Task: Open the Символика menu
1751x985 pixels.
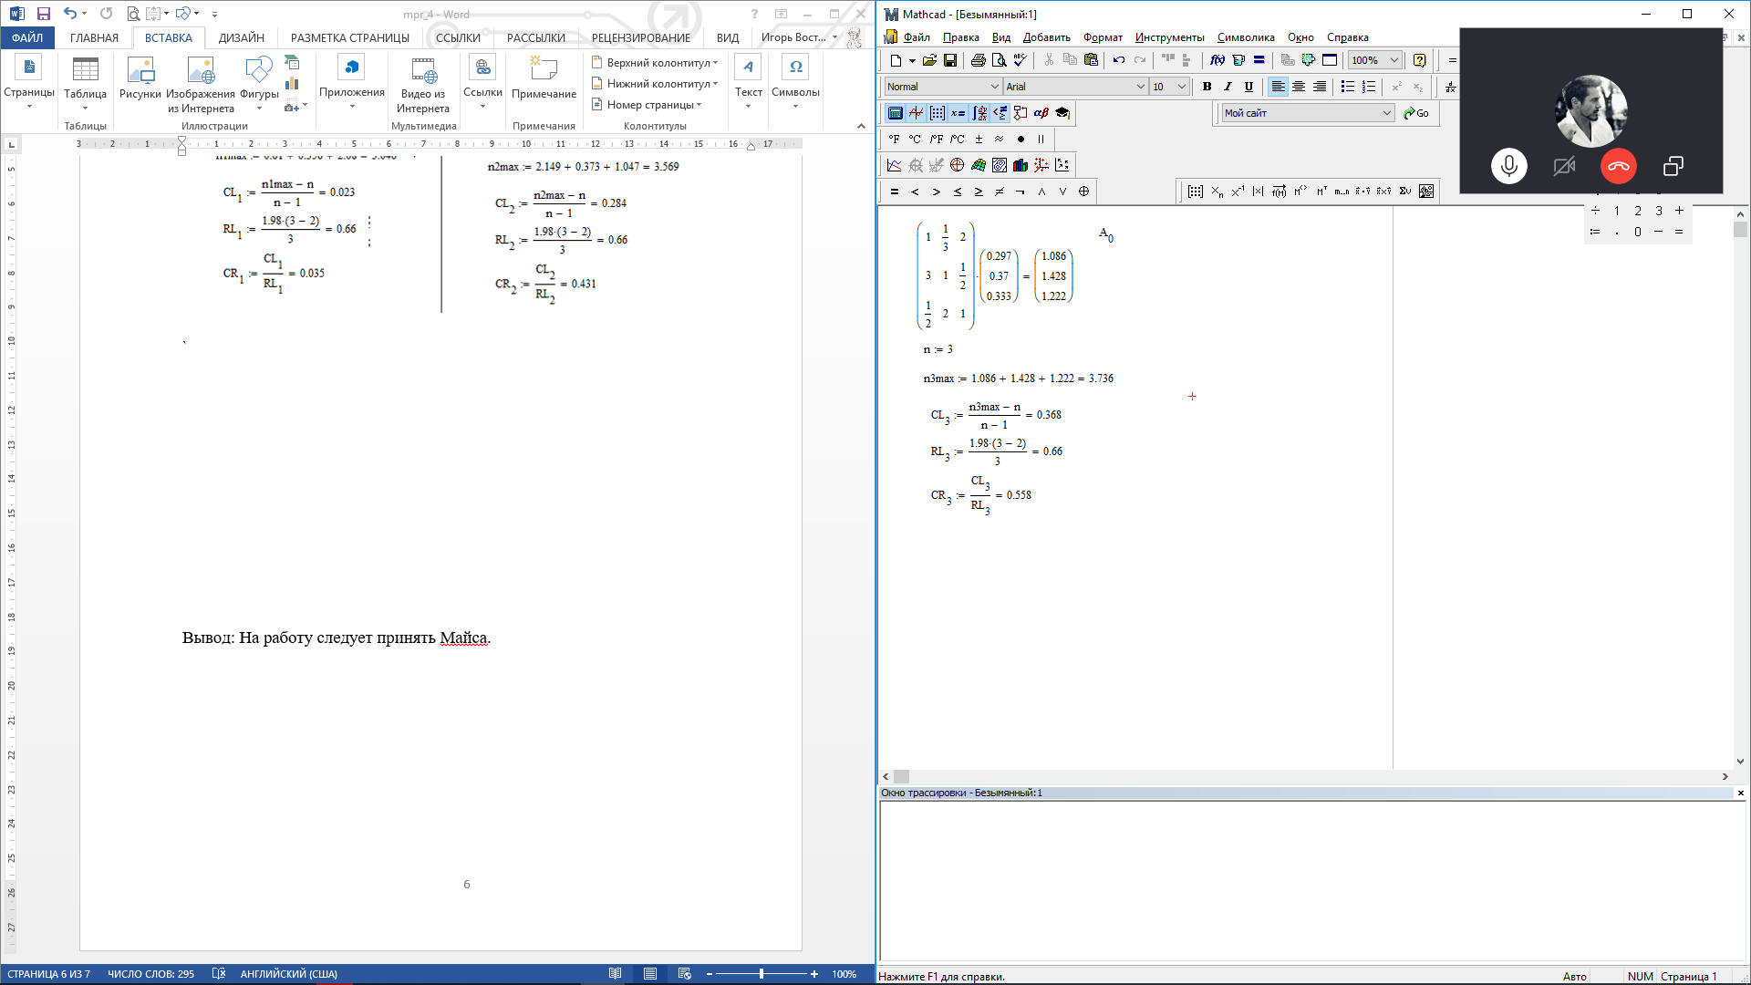Action: click(x=1245, y=37)
